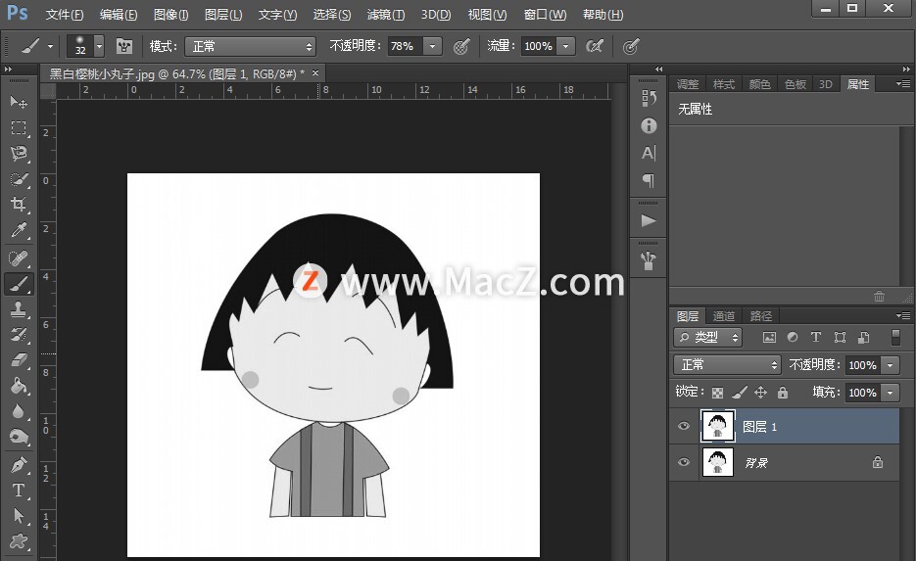Switch to the 路径 tab
The image size is (916, 561).
tap(760, 316)
